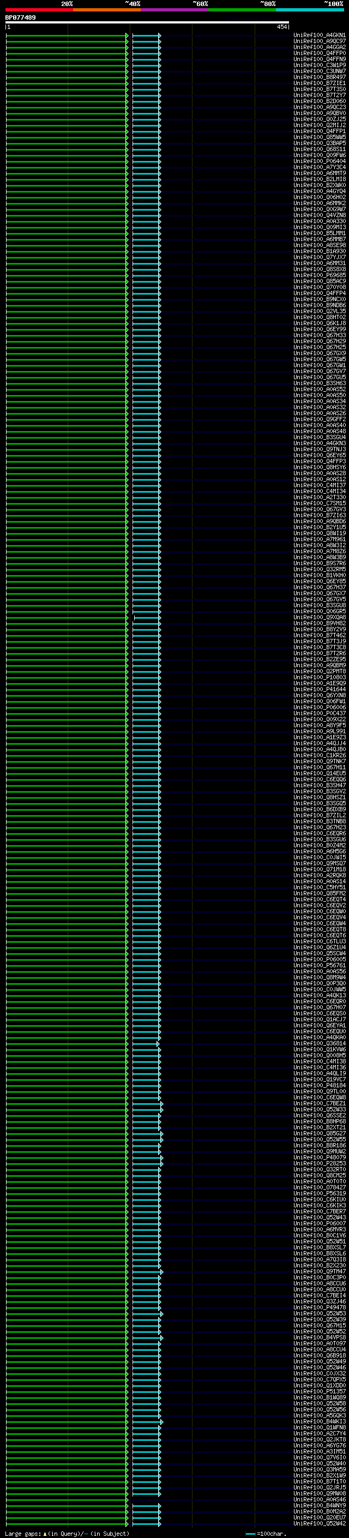This screenshot has width=349, height=1538.
Task: Select hit UniRef100_P49478
Action: 319,1307
